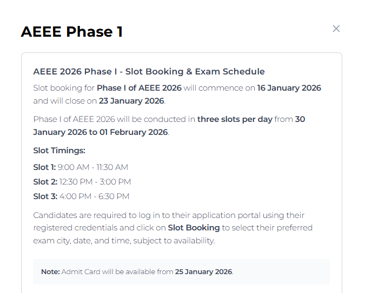Viewport: 365px width, 293px height.
Task: Click the Slot Booking & Exam Schedule heading
Action: click(x=149, y=71)
